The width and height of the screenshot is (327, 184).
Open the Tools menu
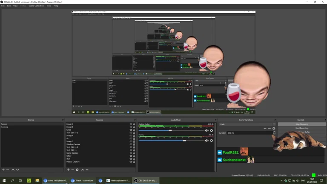49,6
